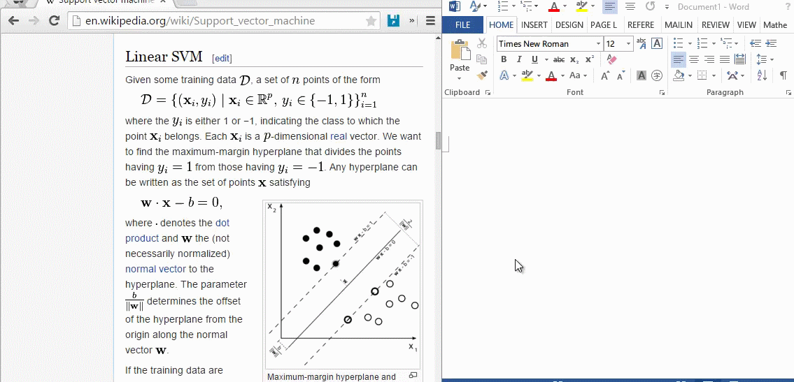This screenshot has height=382, width=794.
Task: Click red Font Color A in ribbon
Action: [551, 76]
